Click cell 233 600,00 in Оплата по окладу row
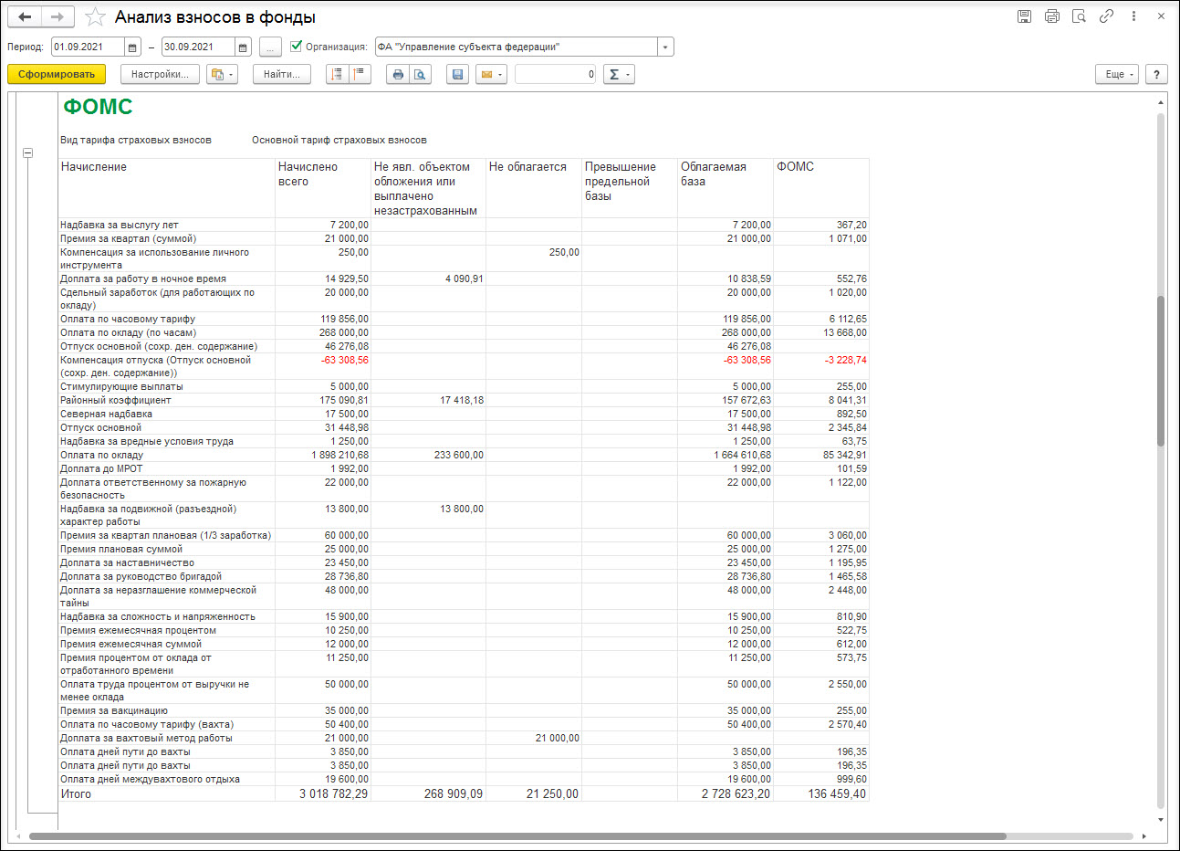The width and height of the screenshot is (1180, 851). click(458, 455)
